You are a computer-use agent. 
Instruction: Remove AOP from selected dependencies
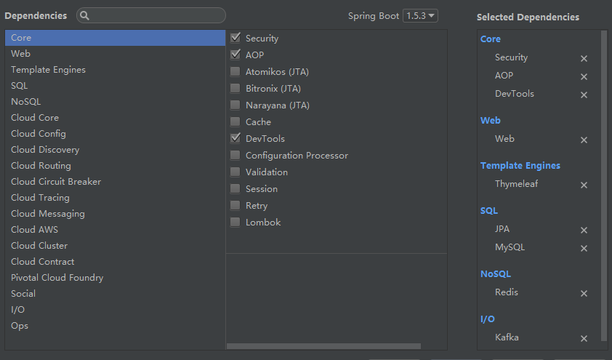[584, 76]
